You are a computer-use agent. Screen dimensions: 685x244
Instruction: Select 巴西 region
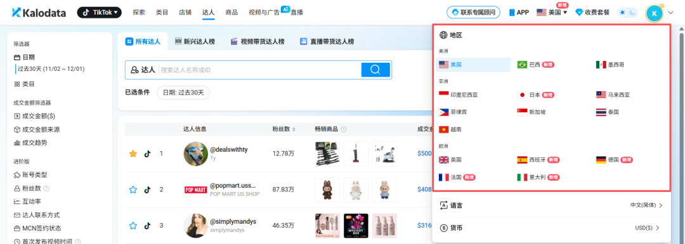point(535,65)
